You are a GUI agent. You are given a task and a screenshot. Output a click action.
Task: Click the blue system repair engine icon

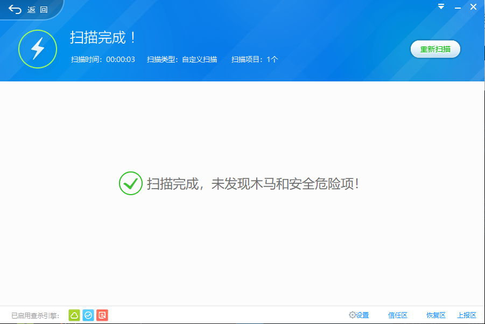(88, 315)
